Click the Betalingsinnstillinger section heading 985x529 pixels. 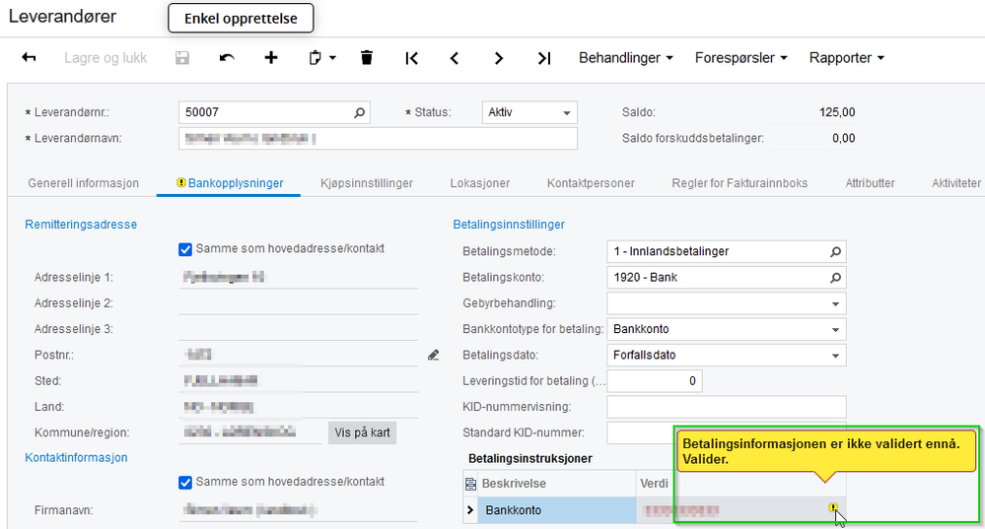(x=509, y=225)
